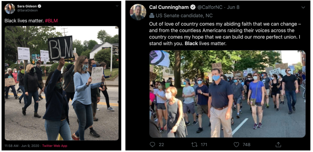Share Cal Cunningham's tweet via share icon
The image size is (313, 152).
pos(278,145)
